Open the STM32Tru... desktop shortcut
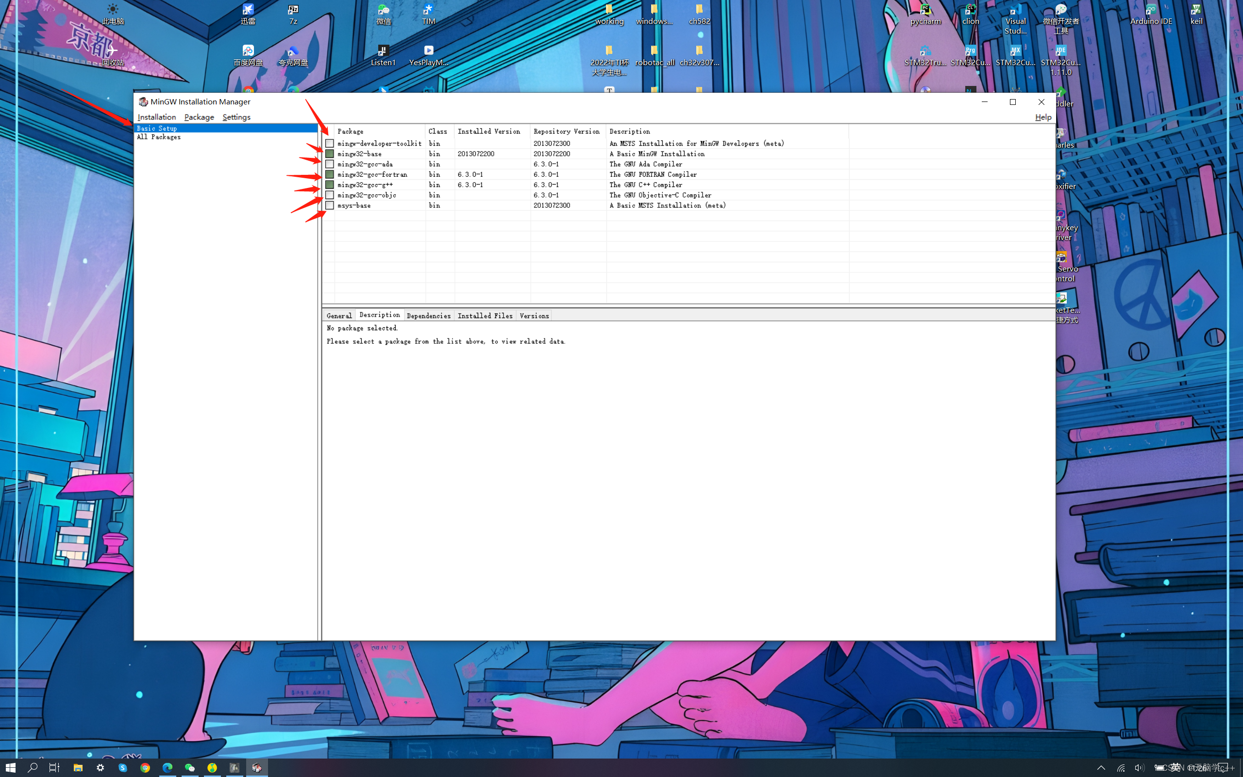Screen dimensions: 1243x777 coord(925,56)
